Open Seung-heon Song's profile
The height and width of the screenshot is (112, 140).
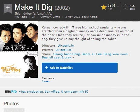click(x=67, y=54)
